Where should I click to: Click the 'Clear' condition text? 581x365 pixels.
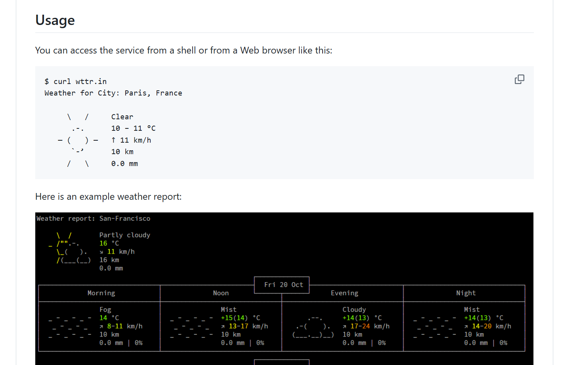[x=122, y=117]
